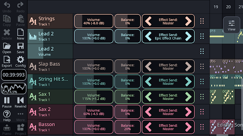Click the CPU usage meter

14,88
